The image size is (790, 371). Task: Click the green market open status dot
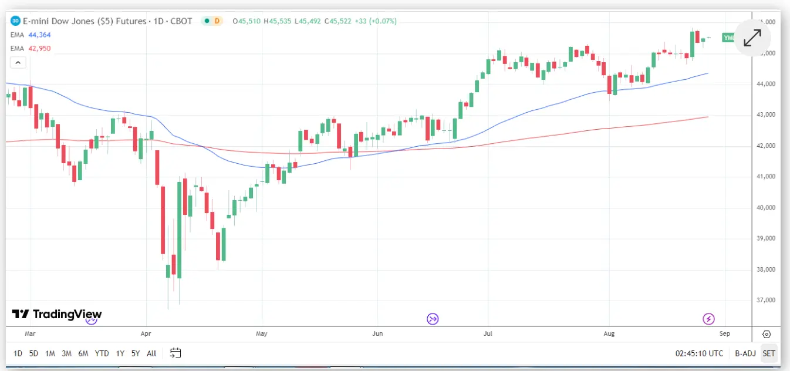tap(207, 21)
